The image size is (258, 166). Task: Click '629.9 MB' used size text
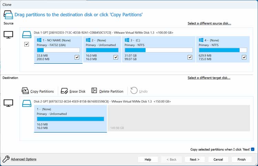205,55
